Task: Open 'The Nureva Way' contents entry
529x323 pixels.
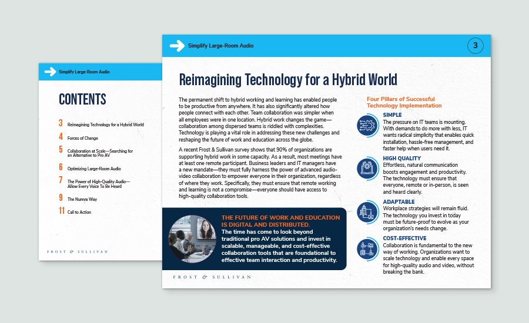Action: click(x=82, y=199)
